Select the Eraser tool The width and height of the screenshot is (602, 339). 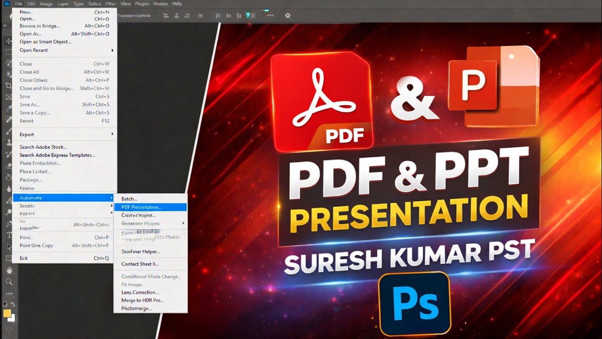pos(8,165)
